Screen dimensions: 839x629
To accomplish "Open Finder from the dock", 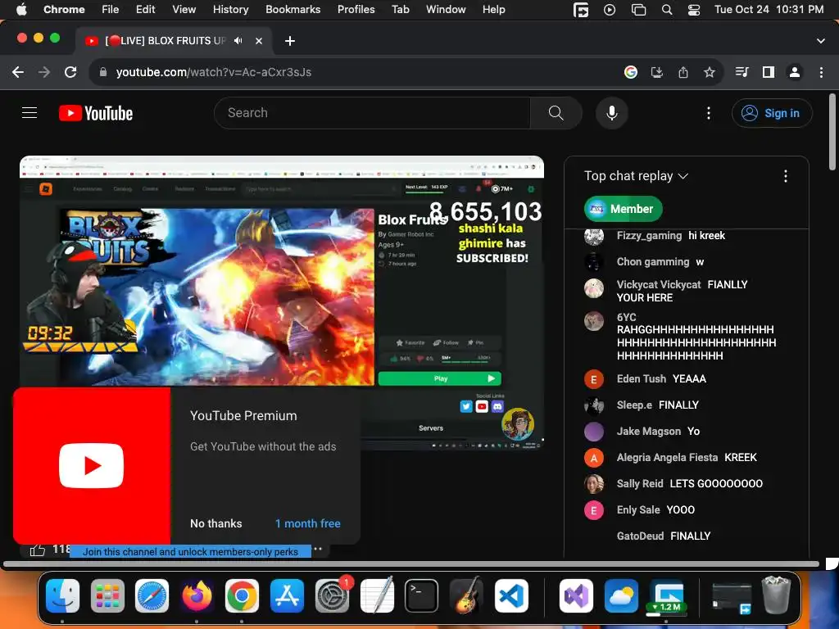I will click(x=62, y=596).
